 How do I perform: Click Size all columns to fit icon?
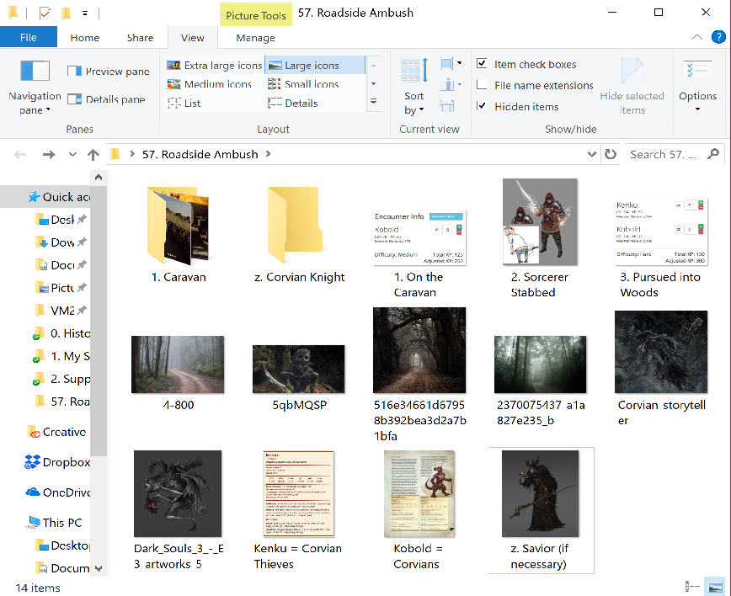pyautogui.click(x=446, y=107)
